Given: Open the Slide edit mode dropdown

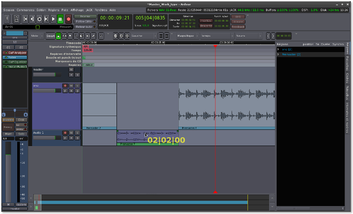Looking at the screenshot, I should pos(36,36).
